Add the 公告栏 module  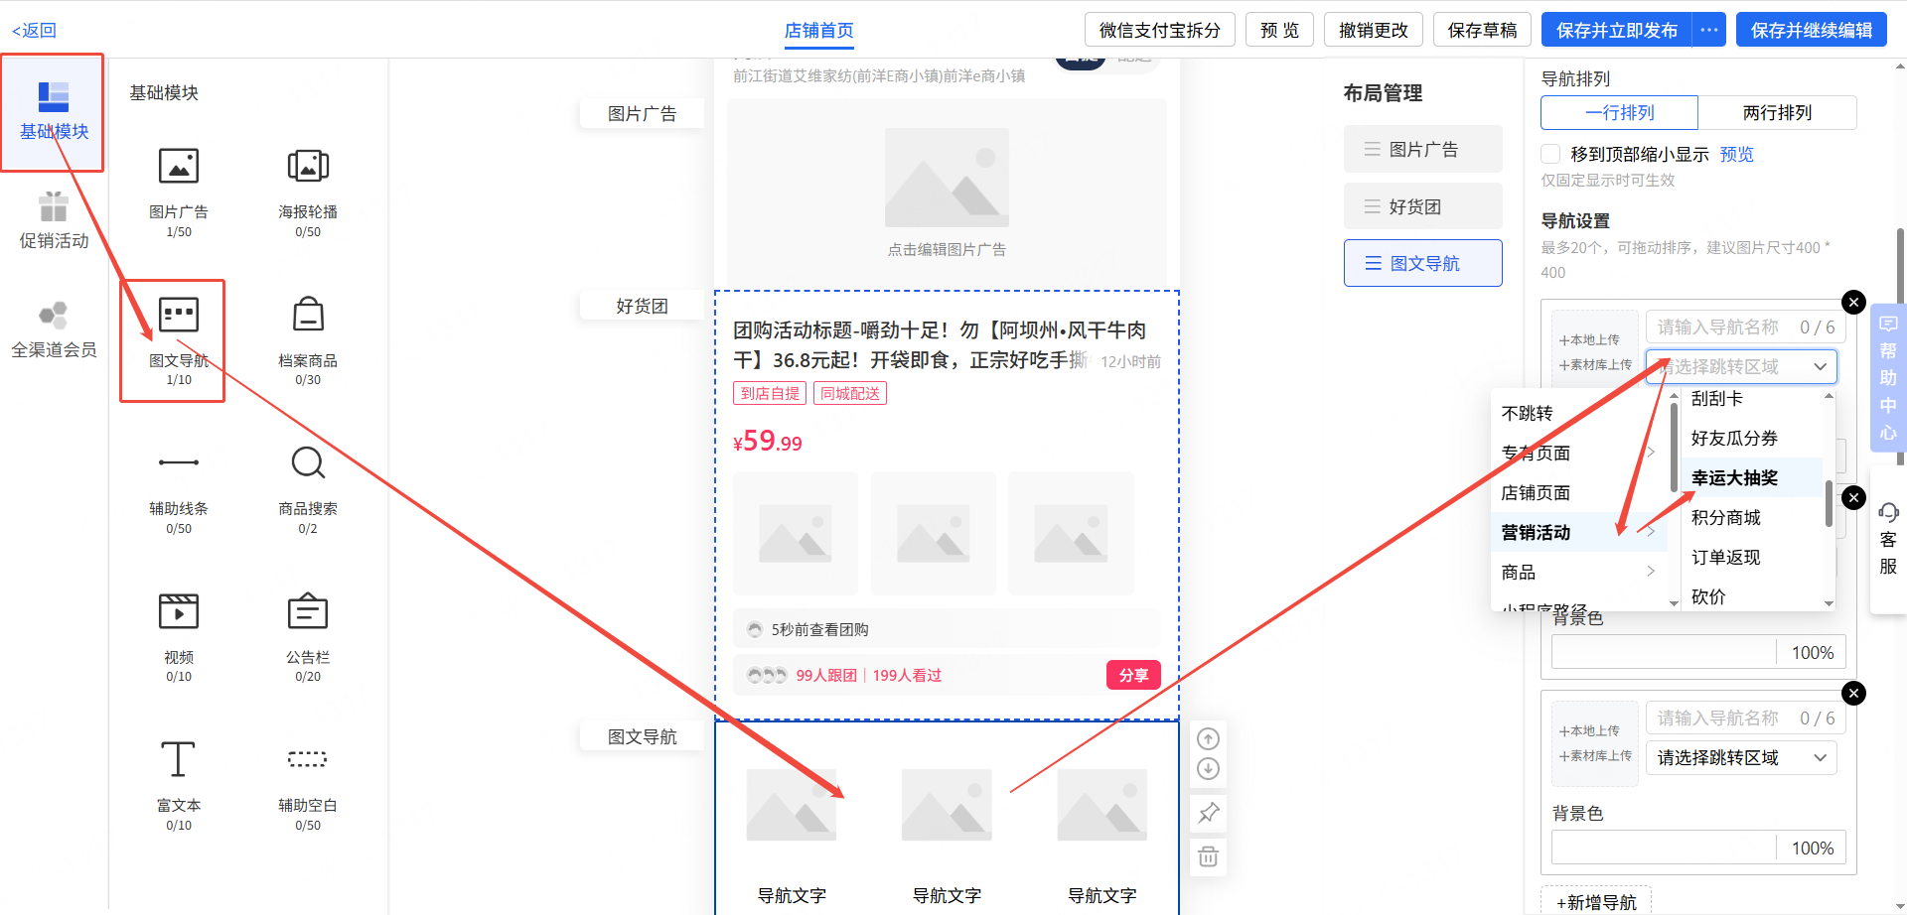coord(308,637)
